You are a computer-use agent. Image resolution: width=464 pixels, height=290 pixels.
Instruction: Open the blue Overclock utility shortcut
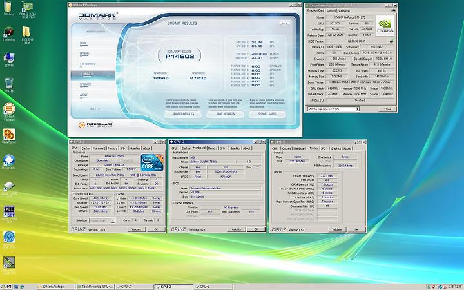point(9,160)
